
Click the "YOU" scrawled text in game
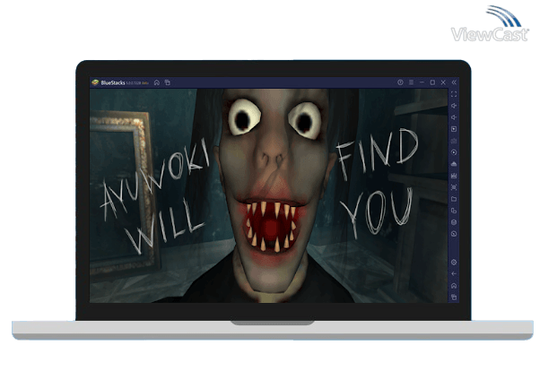click(377, 213)
